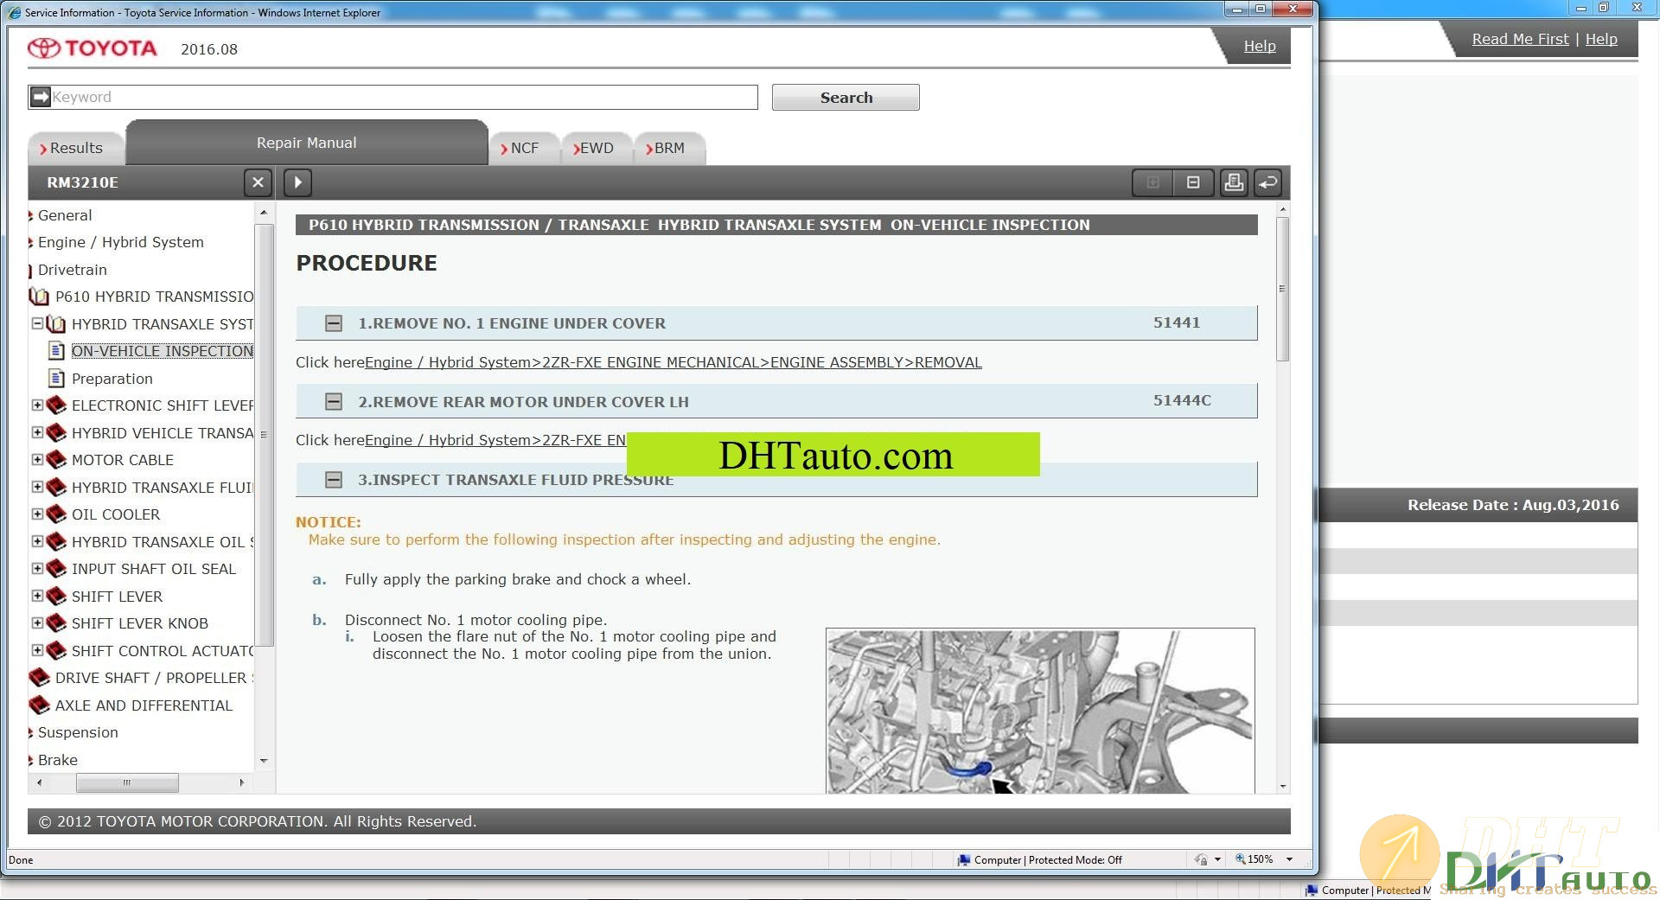The image size is (1660, 900).
Task: Expand the MOTOR CABLE tree node
Action: click(37, 460)
